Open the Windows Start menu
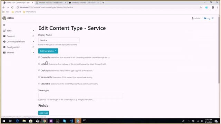The height and width of the screenshot is (124, 221). [4, 121]
